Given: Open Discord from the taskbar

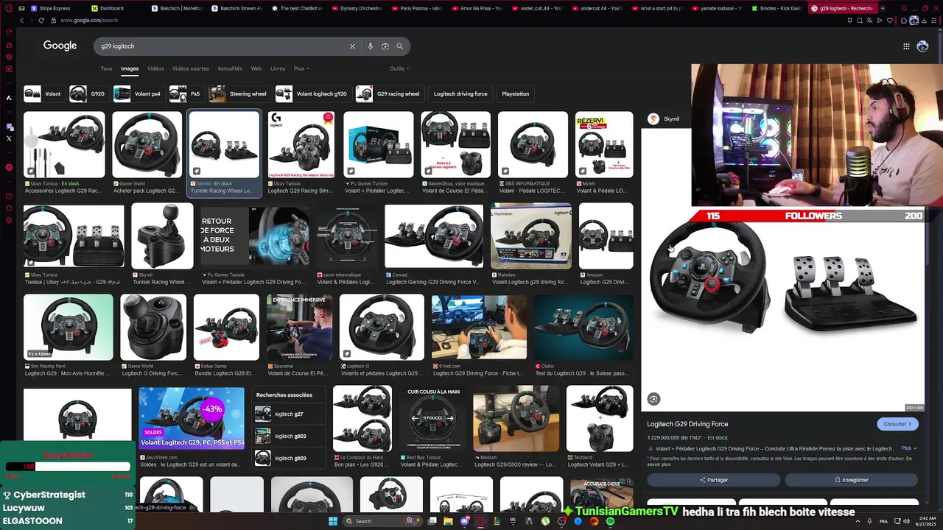Looking at the screenshot, I should (x=464, y=521).
